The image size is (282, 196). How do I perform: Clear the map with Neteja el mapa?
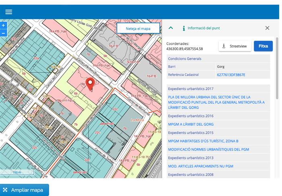(x=138, y=29)
